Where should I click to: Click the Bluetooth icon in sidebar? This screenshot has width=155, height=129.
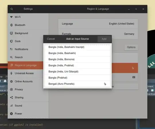coord(11,25)
